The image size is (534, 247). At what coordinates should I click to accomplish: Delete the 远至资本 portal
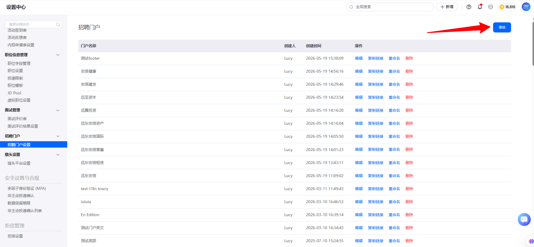(409, 97)
